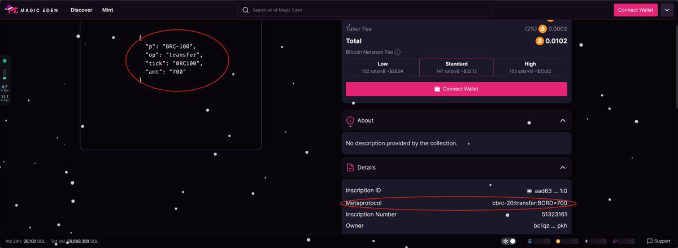The height and width of the screenshot is (248, 678).
Task: Open the Bitcoin Network Fee info icon
Action: click(397, 53)
